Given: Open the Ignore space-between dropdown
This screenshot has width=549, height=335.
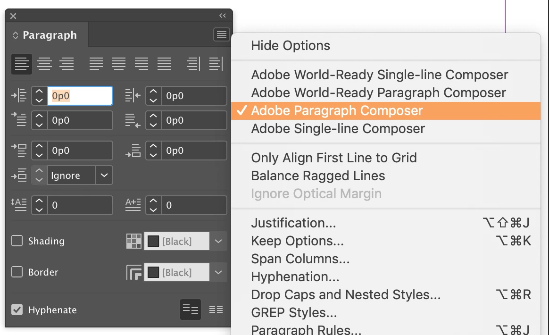Looking at the screenshot, I should (x=104, y=175).
